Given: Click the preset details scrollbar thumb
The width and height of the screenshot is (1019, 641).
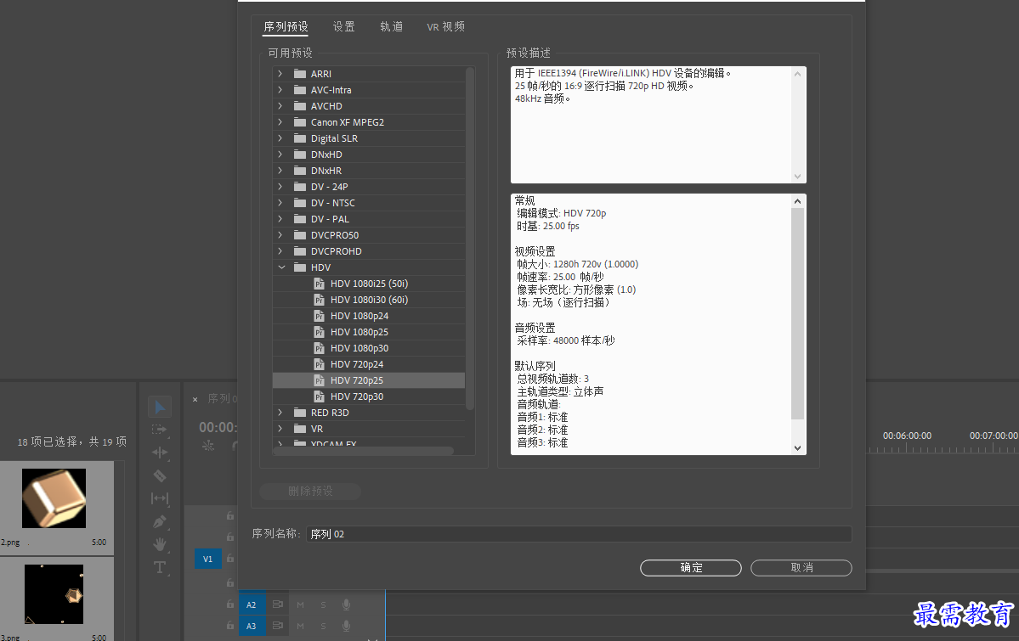Looking at the screenshot, I should 797,313.
